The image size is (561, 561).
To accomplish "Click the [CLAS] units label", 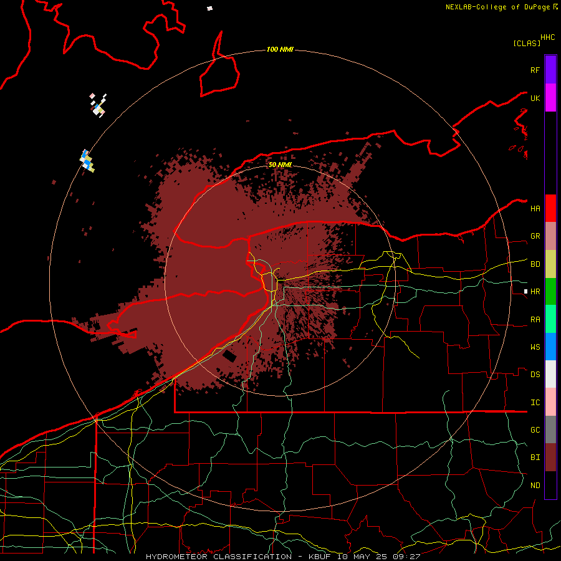I will coord(527,43).
